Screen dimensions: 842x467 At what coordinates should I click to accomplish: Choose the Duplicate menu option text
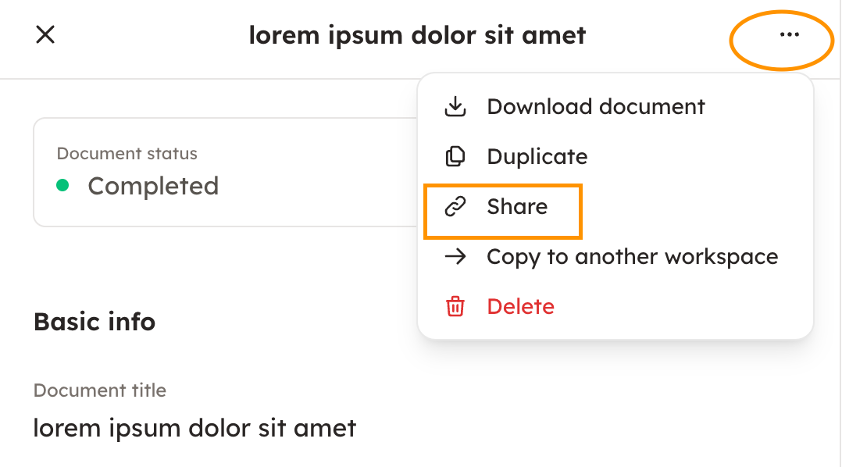coord(537,157)
